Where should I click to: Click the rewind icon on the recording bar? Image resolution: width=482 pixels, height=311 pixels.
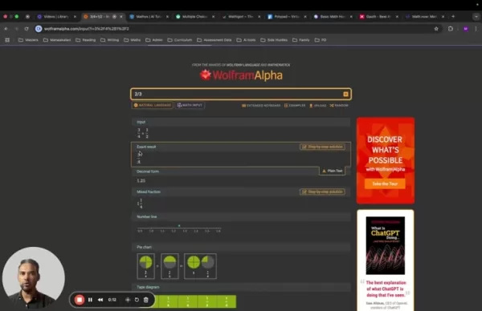point(100,300)
